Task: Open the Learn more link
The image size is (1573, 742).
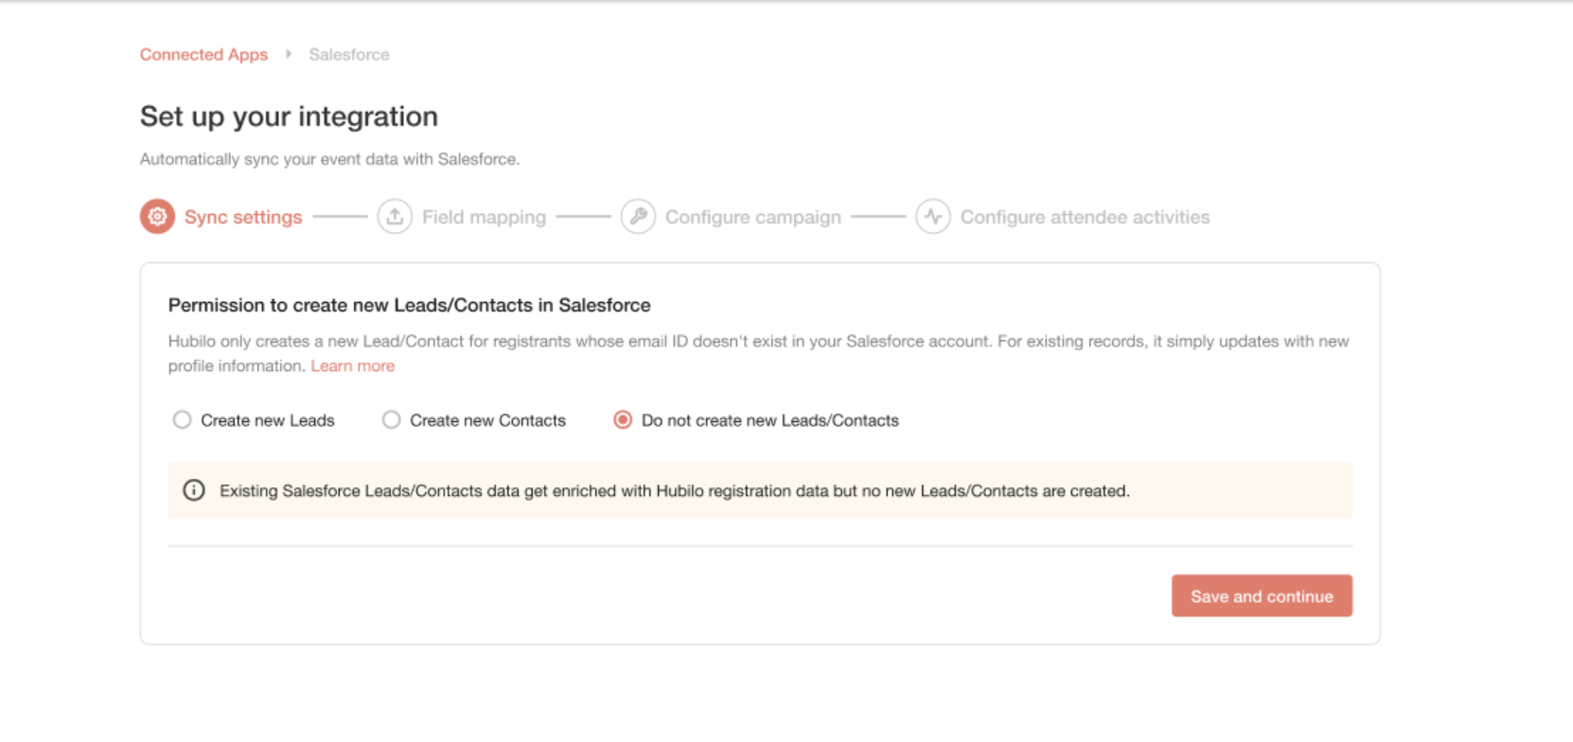Action: [x=352, y=366]
